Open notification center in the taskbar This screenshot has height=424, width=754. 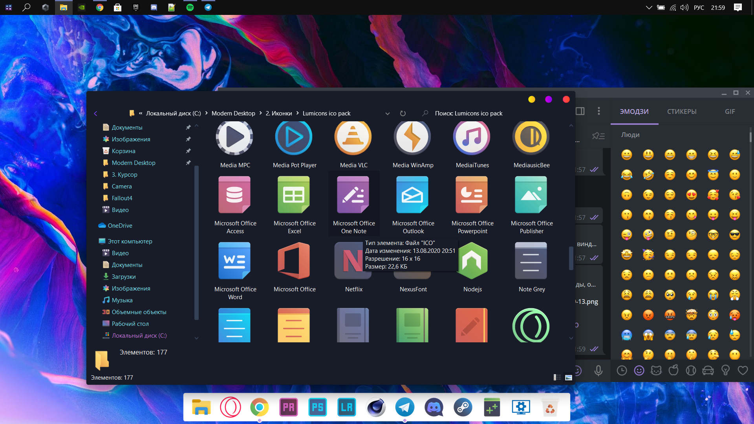coord(738,7)
